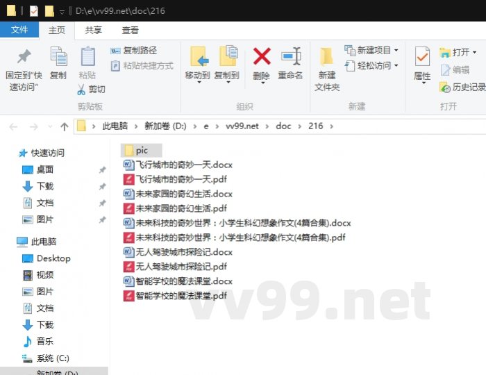Viewport: 486px width, 375px height.
Task: Select 桌面 under quick access
Action: coord(45,169)
